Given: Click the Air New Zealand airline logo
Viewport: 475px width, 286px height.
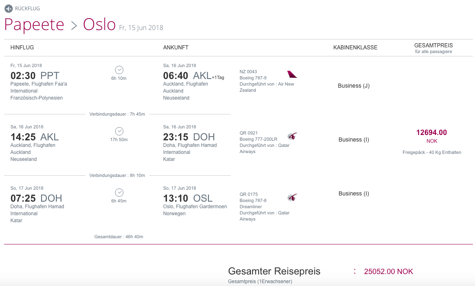Looking at the screenshot, I should coord(292,74).
